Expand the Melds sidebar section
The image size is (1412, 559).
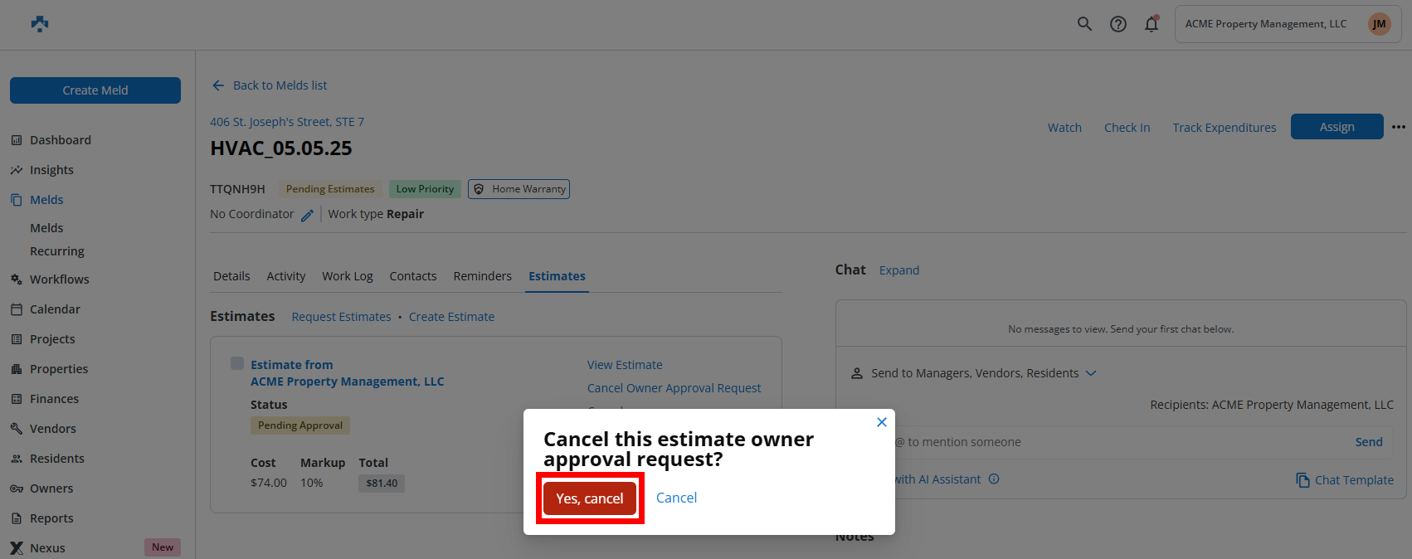pyautogui.click(x=46, y=200)
